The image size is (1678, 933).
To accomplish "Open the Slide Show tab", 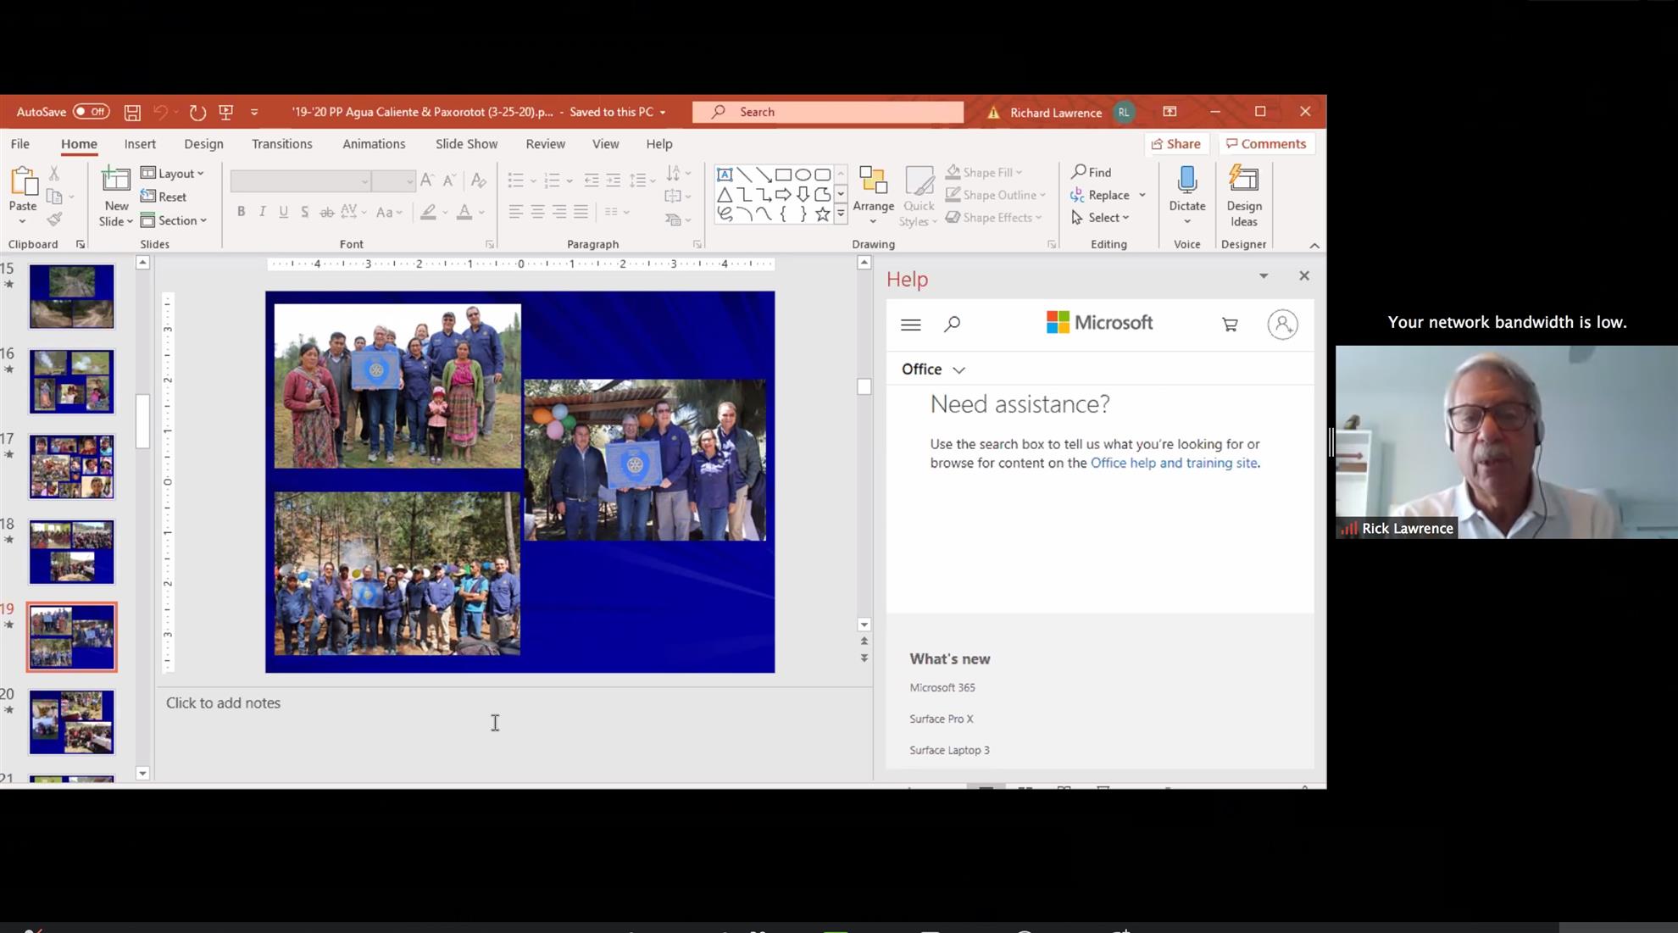I will click(x=466, y=144).
